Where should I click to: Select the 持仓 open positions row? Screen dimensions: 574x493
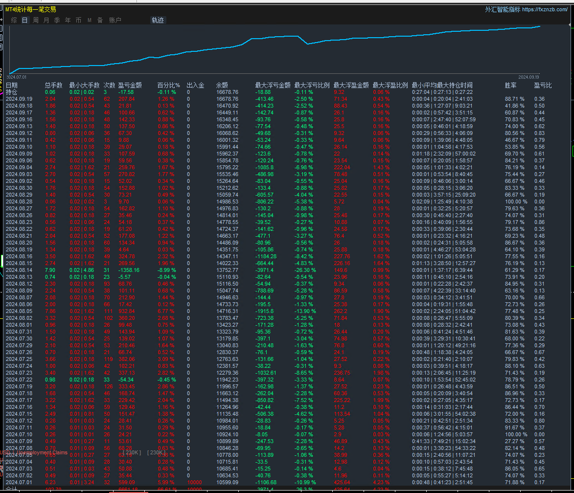(x=12, y=92)
